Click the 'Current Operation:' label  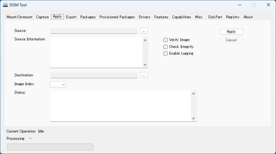[x=21, y=131]
